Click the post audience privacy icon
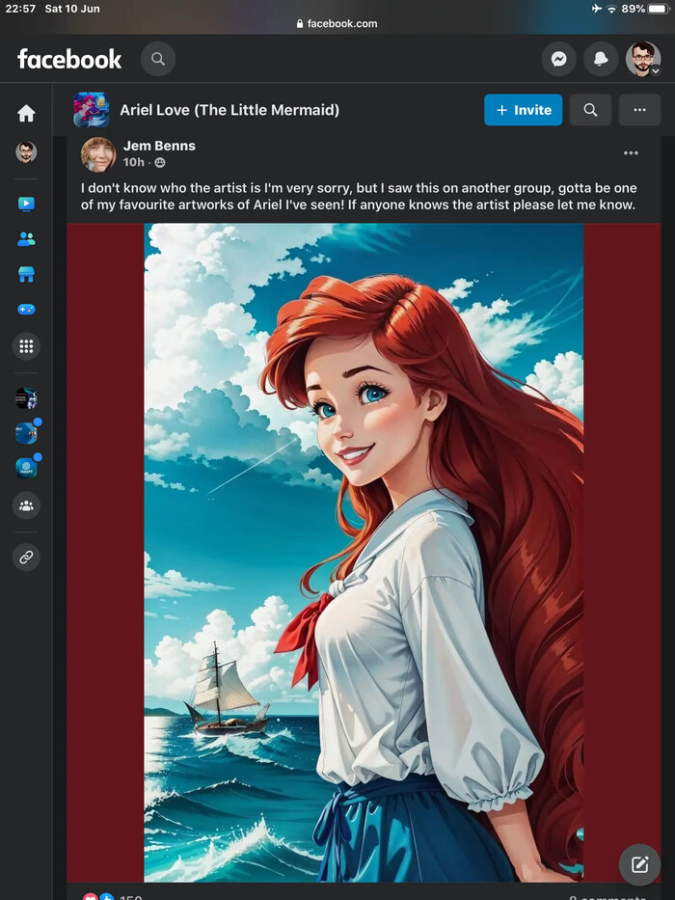The height and width of the screenshot is (900, 675). click(x=160, y=162)
